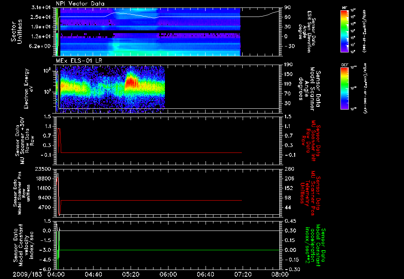Click the 10¹ electron energy tick
The height and width of the screenshot is (279, 404).
point(47,92)
